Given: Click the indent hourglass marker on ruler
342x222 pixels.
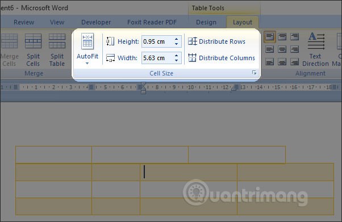Looking at the screenshot, I should 143,87.
